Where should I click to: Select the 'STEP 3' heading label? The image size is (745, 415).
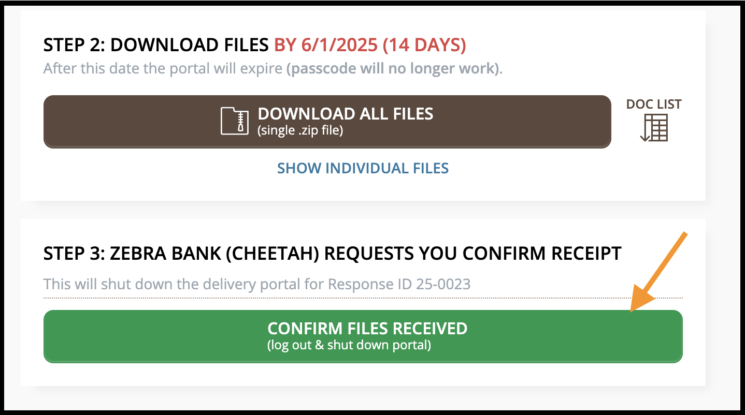pos(75,254)
